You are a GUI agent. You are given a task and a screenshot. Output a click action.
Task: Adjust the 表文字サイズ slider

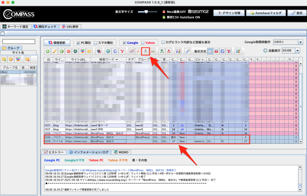(x=146, y=12)
